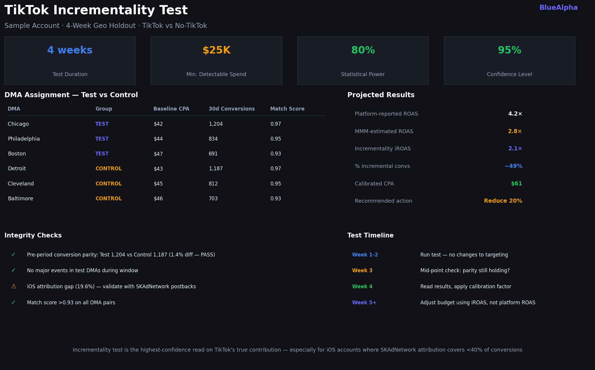595x370 pixels.
Task: Click the 0.97 match score for Chicago
Action: (276, 124)
